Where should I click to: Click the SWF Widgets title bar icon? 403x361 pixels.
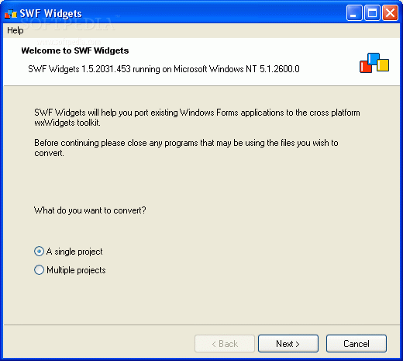11,14
